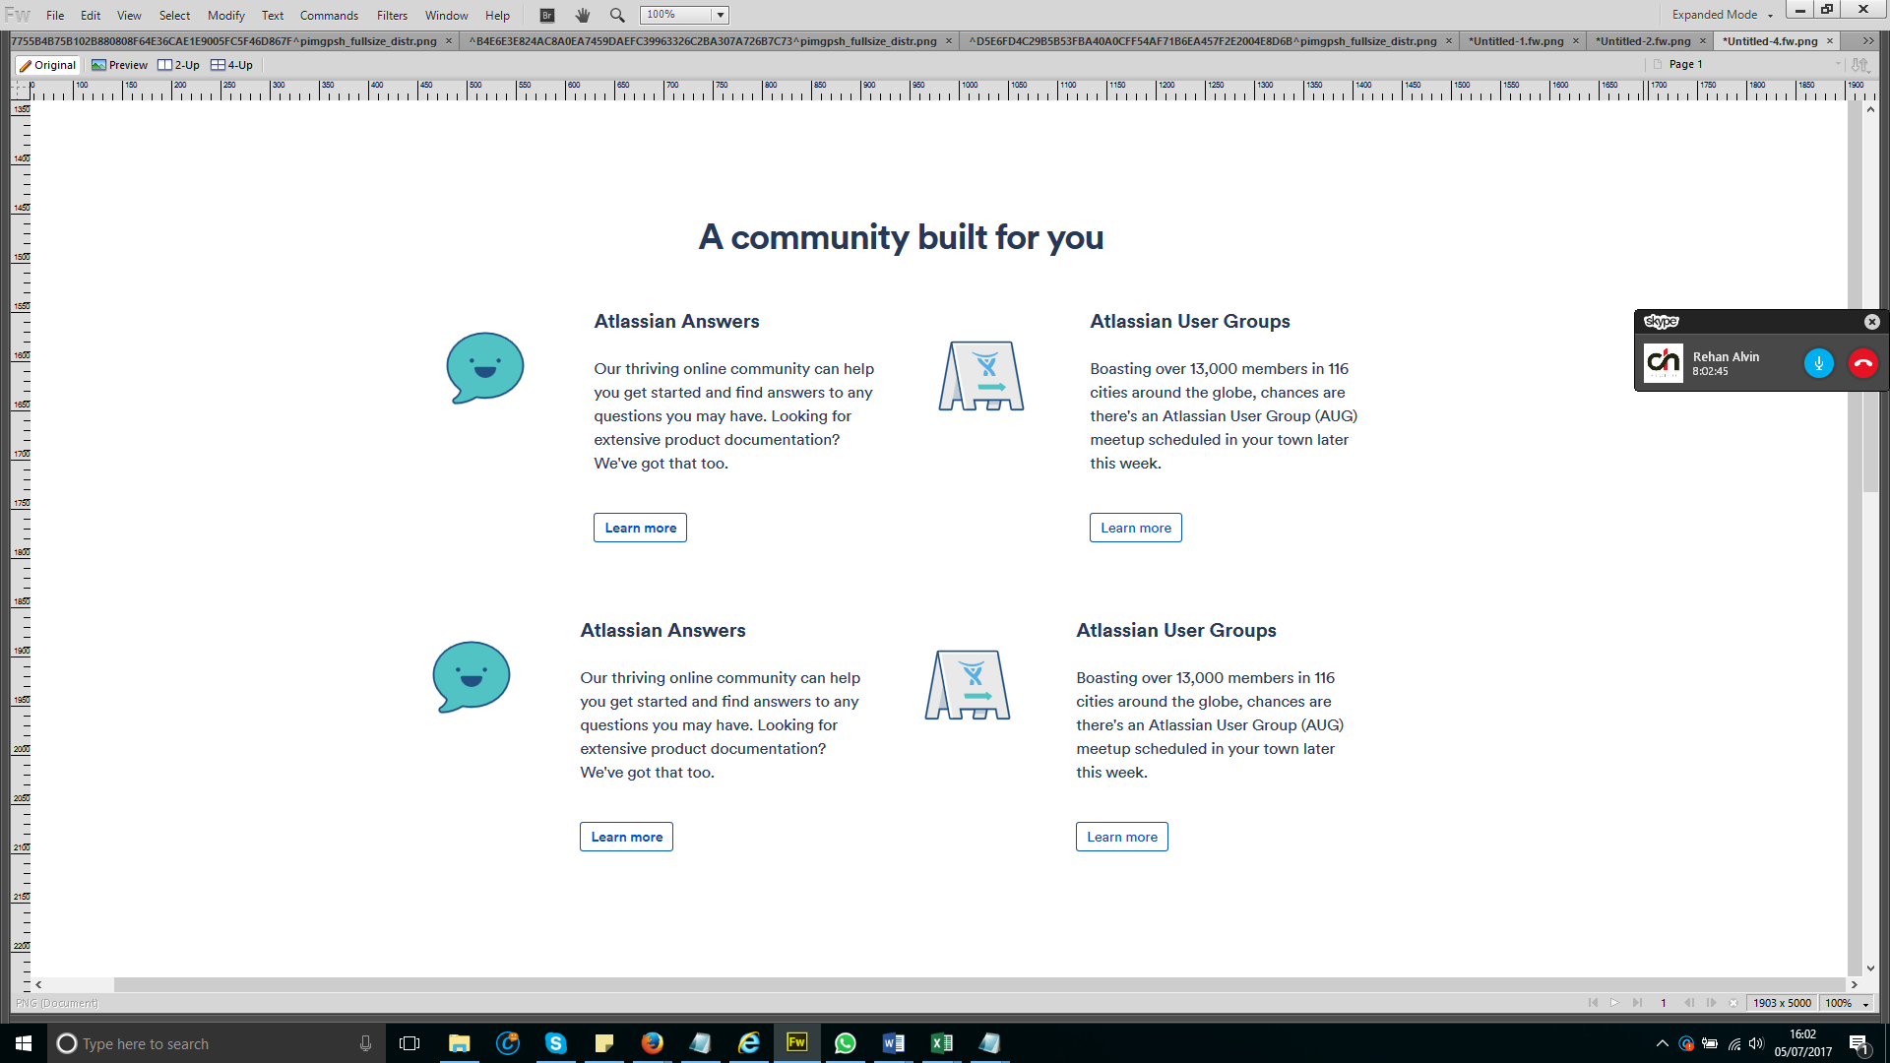Go to first frame playback control
1890x1063 pixels.
tap(1593, 1003)
